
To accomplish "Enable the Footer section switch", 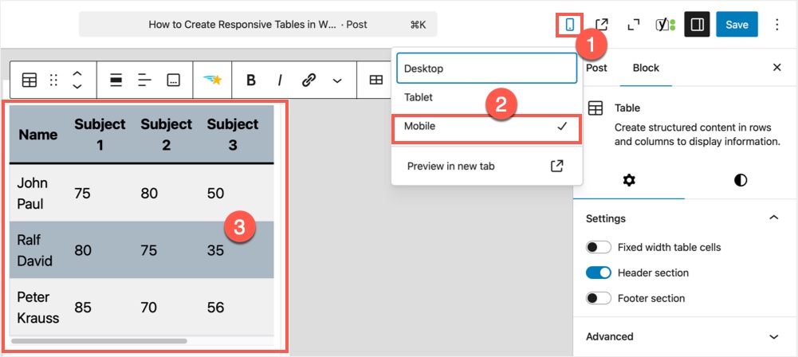I will (599, 299).
